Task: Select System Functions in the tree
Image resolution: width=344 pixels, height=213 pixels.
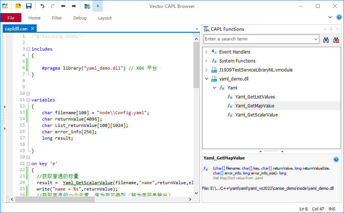Action: (237, 61)
